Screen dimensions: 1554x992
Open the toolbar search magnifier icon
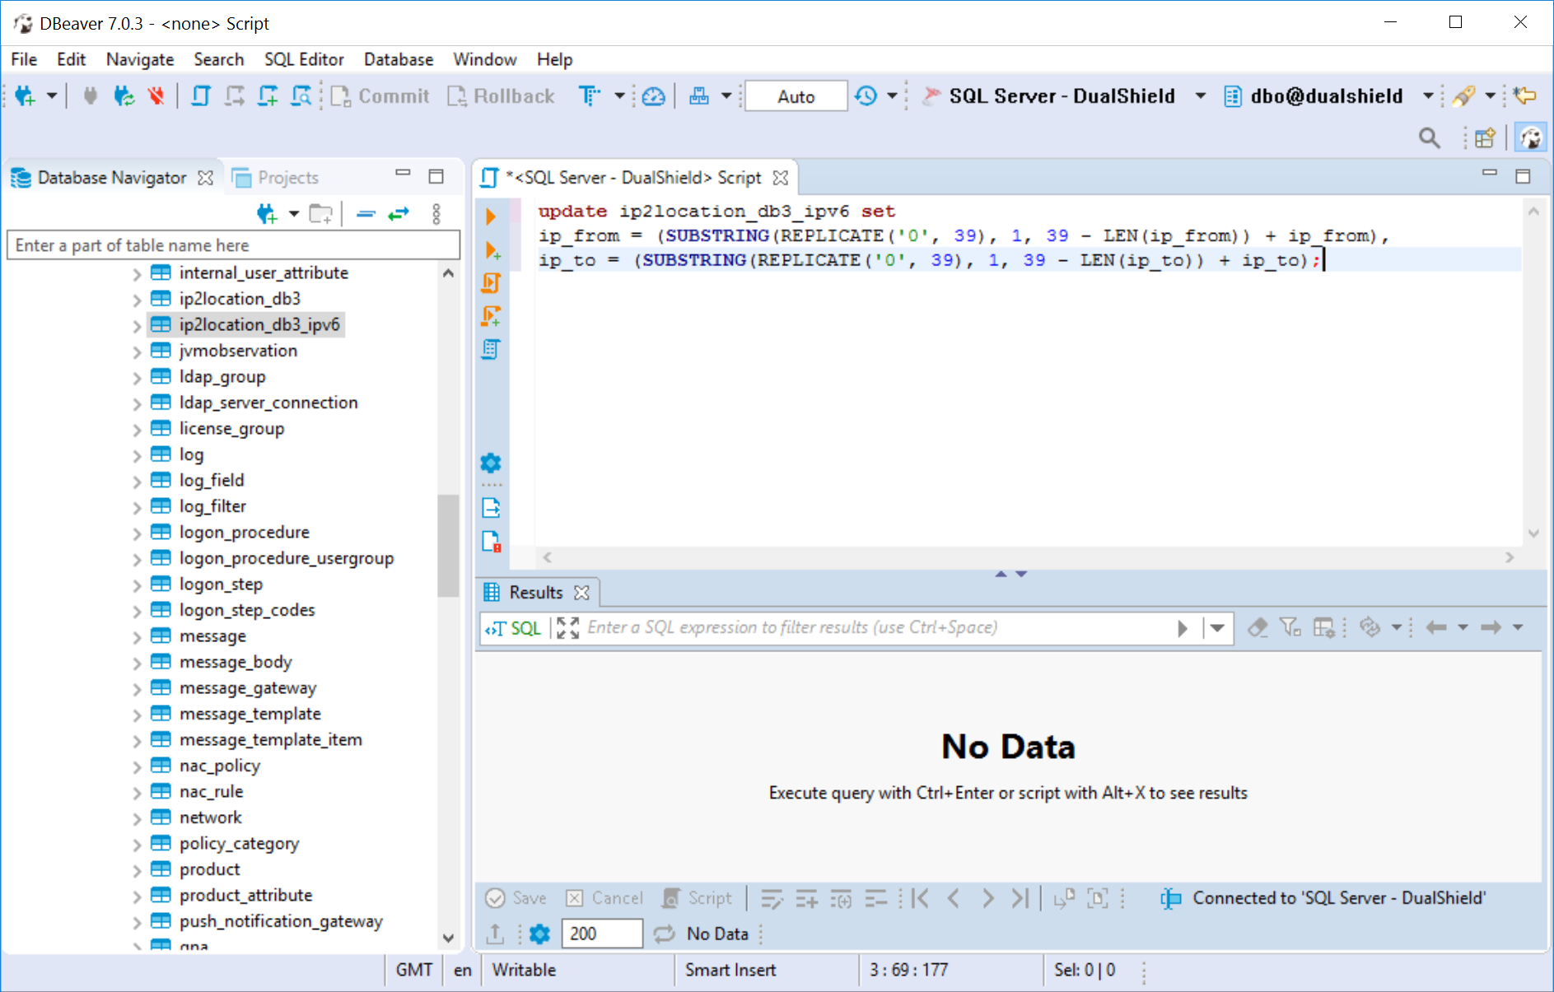tap(1429, 138)
